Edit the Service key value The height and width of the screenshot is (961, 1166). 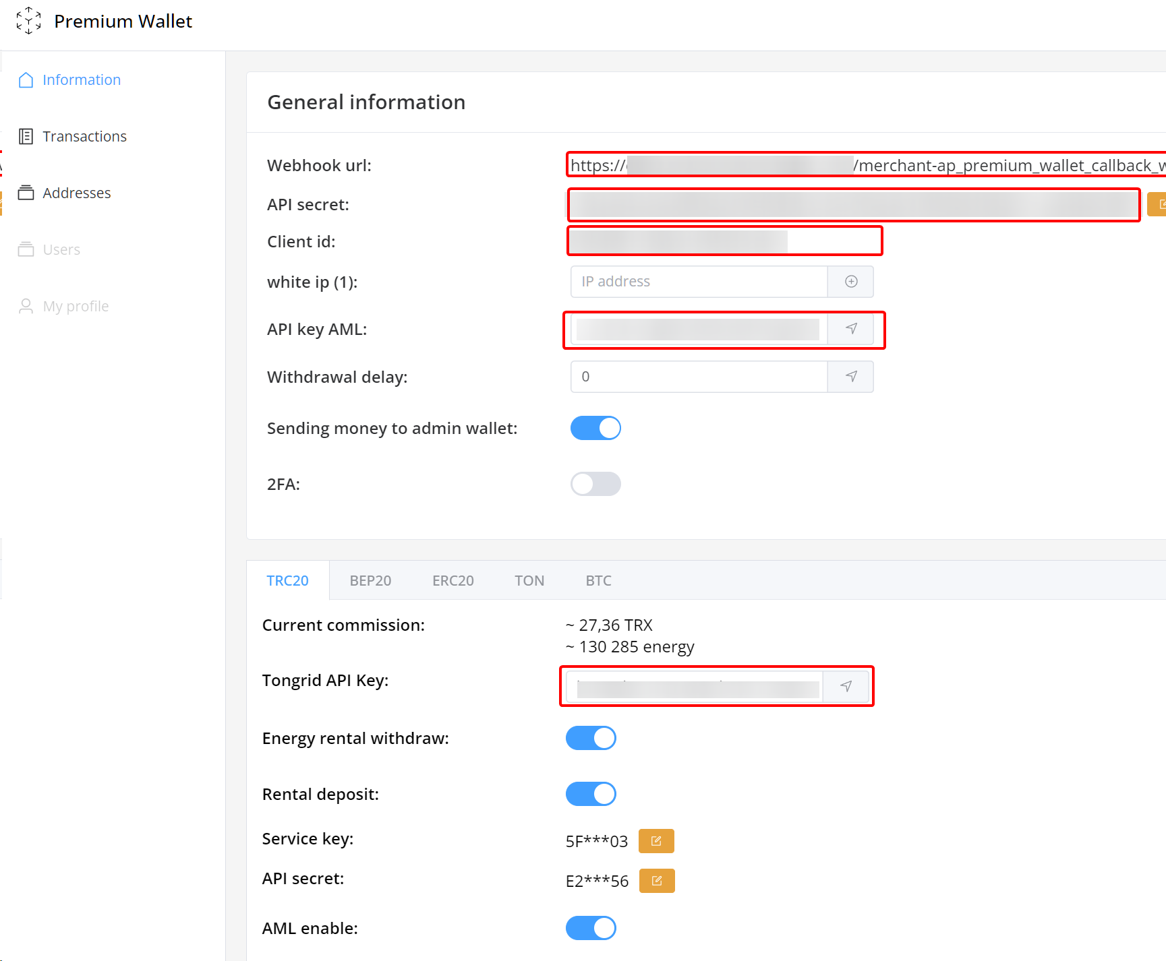656,841
